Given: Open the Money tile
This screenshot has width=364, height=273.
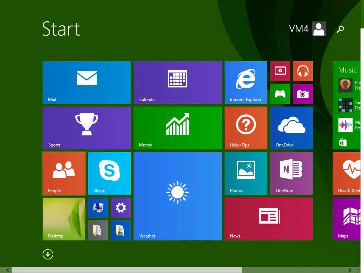Looking at the screenshot, I should pyautogui.click(x=178, y=128).
